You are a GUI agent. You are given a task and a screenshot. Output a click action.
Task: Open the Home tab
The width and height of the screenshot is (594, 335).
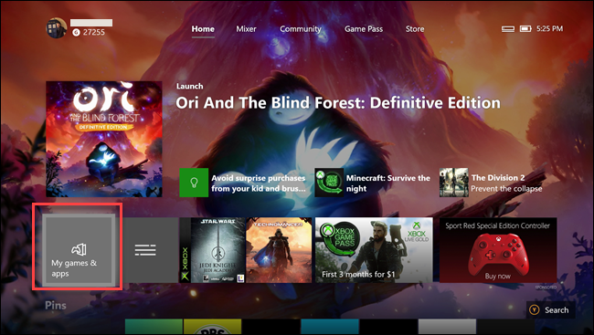point(203,29)
